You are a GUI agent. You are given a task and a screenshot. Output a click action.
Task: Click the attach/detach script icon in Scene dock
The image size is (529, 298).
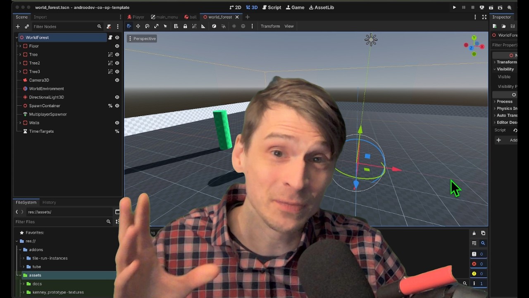tap(109, 26)
